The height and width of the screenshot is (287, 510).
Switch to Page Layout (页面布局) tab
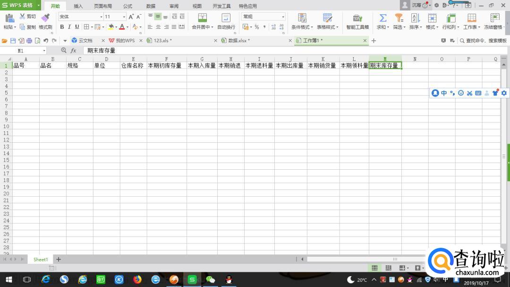coord(103,6)
